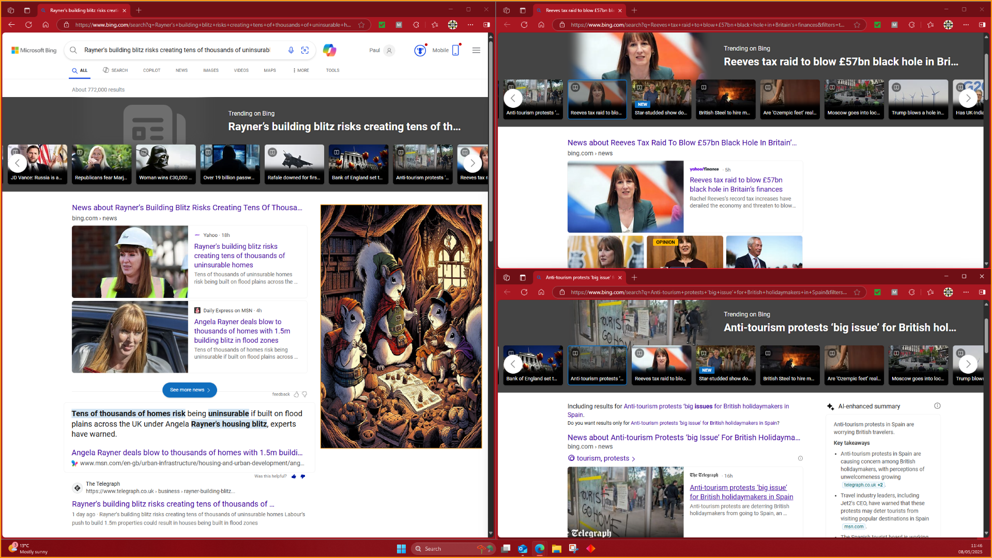Viewport: 992px width, 558px height.
Task: Click the Windows taskbar Search box
Action: pos(452,549)
